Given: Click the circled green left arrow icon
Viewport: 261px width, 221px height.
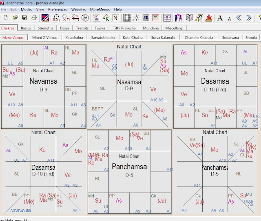Looking at the screenshot, I should point(85,18).
